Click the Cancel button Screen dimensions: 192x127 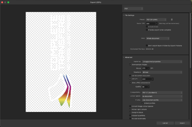165,123
